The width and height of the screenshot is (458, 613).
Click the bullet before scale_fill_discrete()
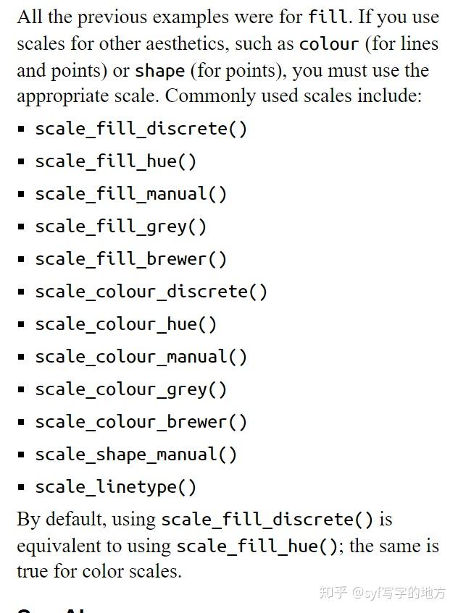[x=21, y=129]
